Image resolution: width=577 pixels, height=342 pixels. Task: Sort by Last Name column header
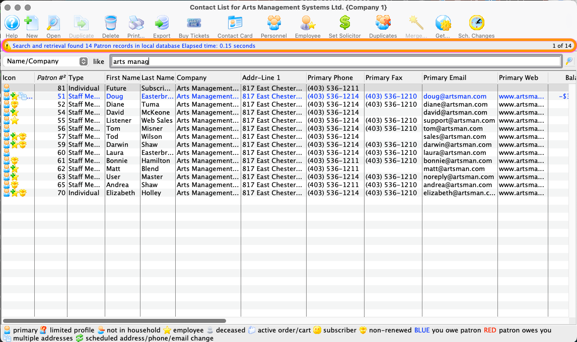click(158, 77)
